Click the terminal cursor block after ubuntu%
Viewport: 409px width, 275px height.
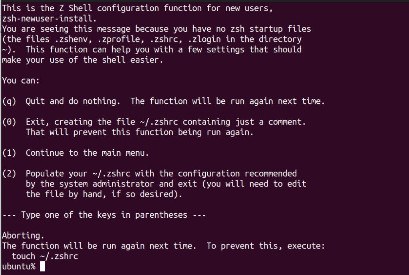(x=42, y=267)
